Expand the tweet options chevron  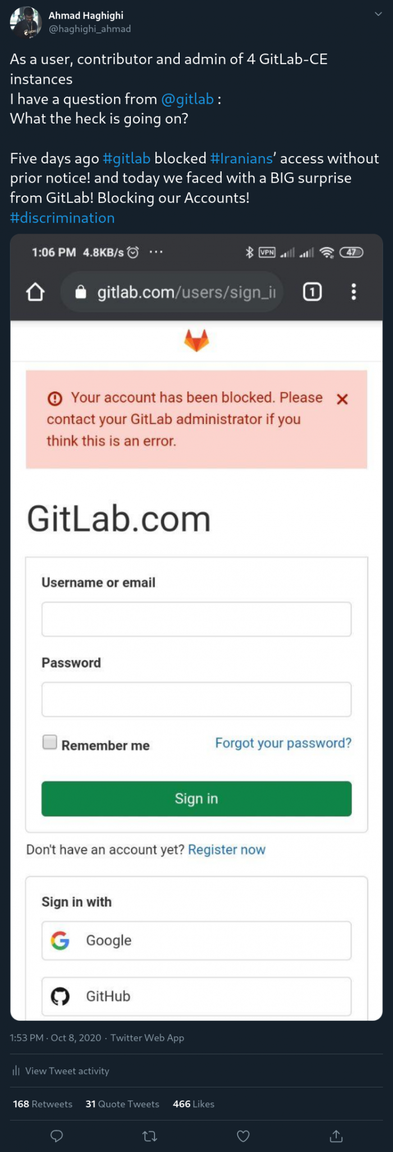378,15
